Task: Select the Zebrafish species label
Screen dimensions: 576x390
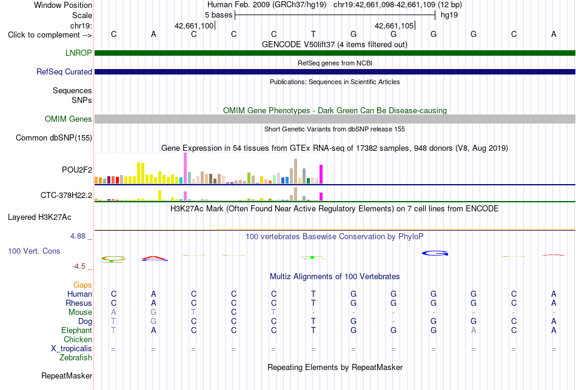Action: (x=76, y=358)
